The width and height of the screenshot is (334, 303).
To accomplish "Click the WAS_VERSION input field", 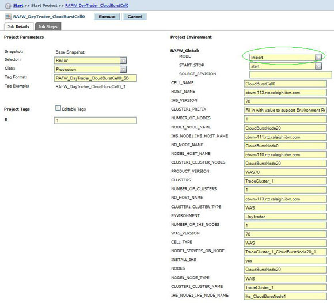I will point(285,234).
